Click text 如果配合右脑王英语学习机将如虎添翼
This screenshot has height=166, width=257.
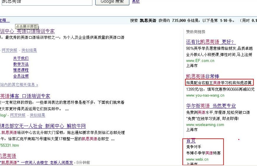pyautogui.click(x=219, y=83)
